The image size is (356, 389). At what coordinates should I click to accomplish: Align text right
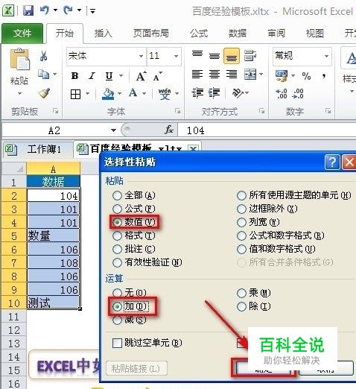click(x=232, y=74)
